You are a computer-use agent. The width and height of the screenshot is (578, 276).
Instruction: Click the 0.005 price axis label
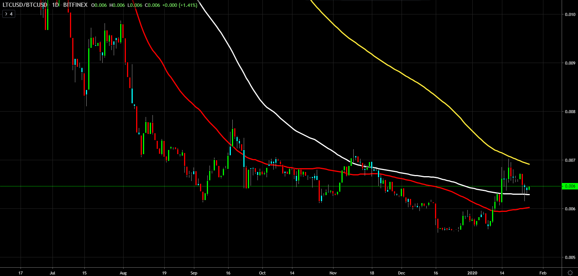(569, 257)
